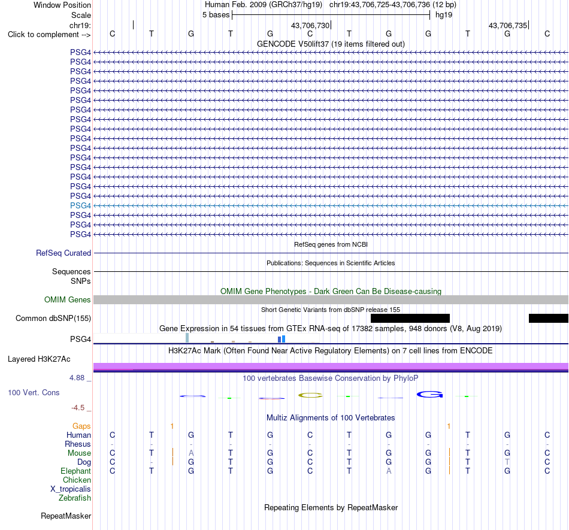Click the chr19: base position label

point(80,25)
